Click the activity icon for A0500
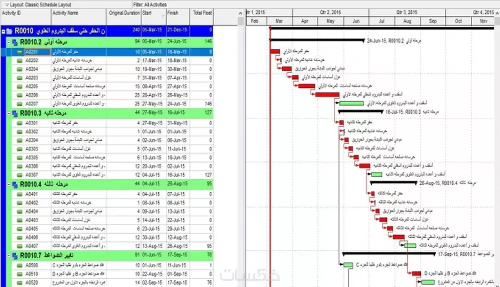 (x=20, y=265)
